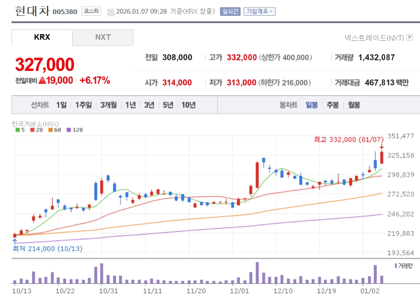Click the 거래대금 value 467,813 백만
This screenshot has height=305, width=420.
coord(387,82)
